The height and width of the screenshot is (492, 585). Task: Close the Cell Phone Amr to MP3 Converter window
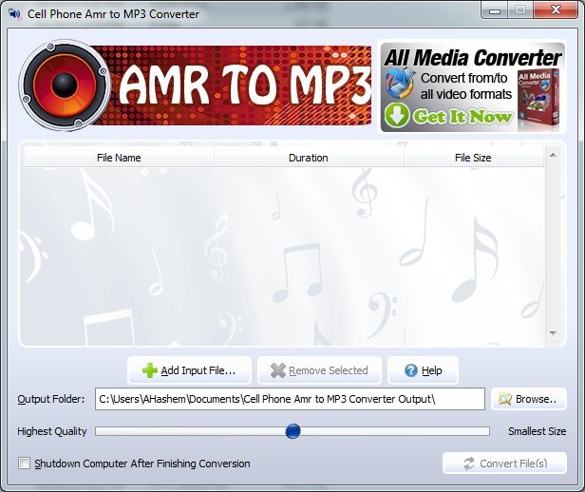[x=556, y=10]
